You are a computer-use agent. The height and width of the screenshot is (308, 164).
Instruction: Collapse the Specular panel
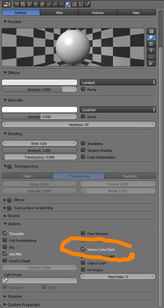pos(5,100)
